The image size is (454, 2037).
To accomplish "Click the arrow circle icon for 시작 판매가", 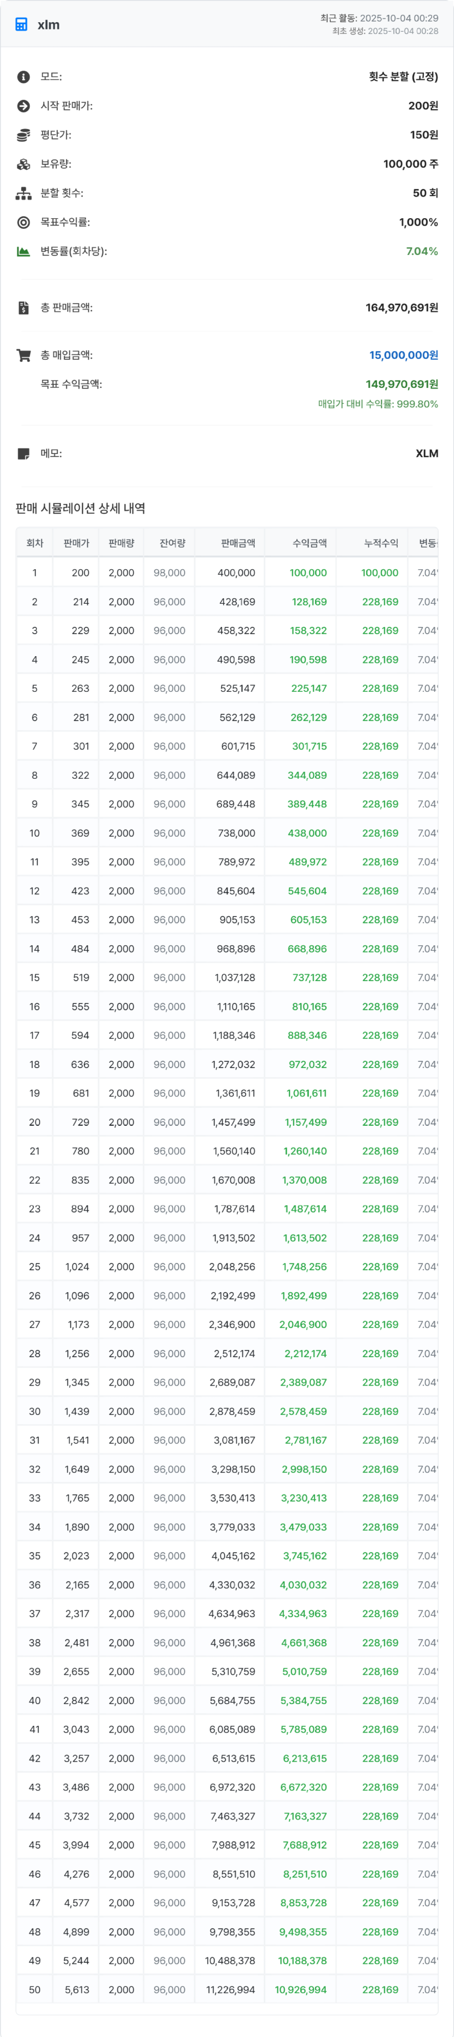I will 24,106.
